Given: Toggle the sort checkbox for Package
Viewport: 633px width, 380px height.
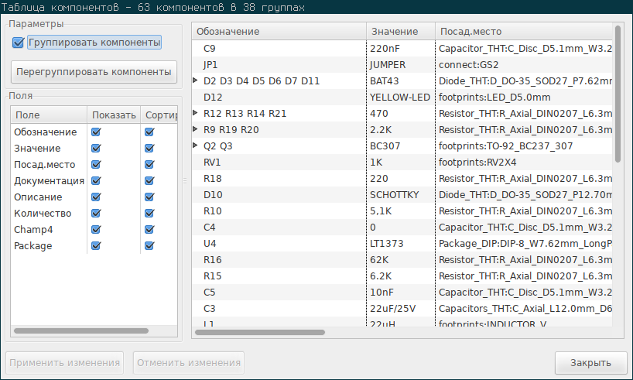Looking at the screenshot, I should pos(149,245).
